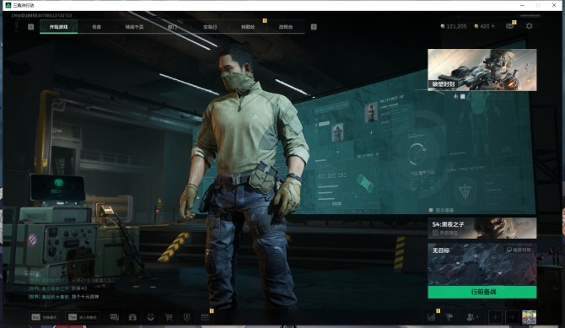Click the right arrow next to 改枪台 tab
Screen dimensions: 565x328
click(x=314, y=27)
